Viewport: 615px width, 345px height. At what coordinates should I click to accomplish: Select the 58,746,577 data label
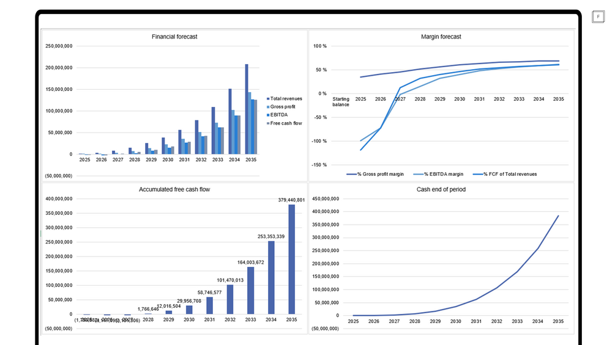pyautogui.click(x=209, y=292)
